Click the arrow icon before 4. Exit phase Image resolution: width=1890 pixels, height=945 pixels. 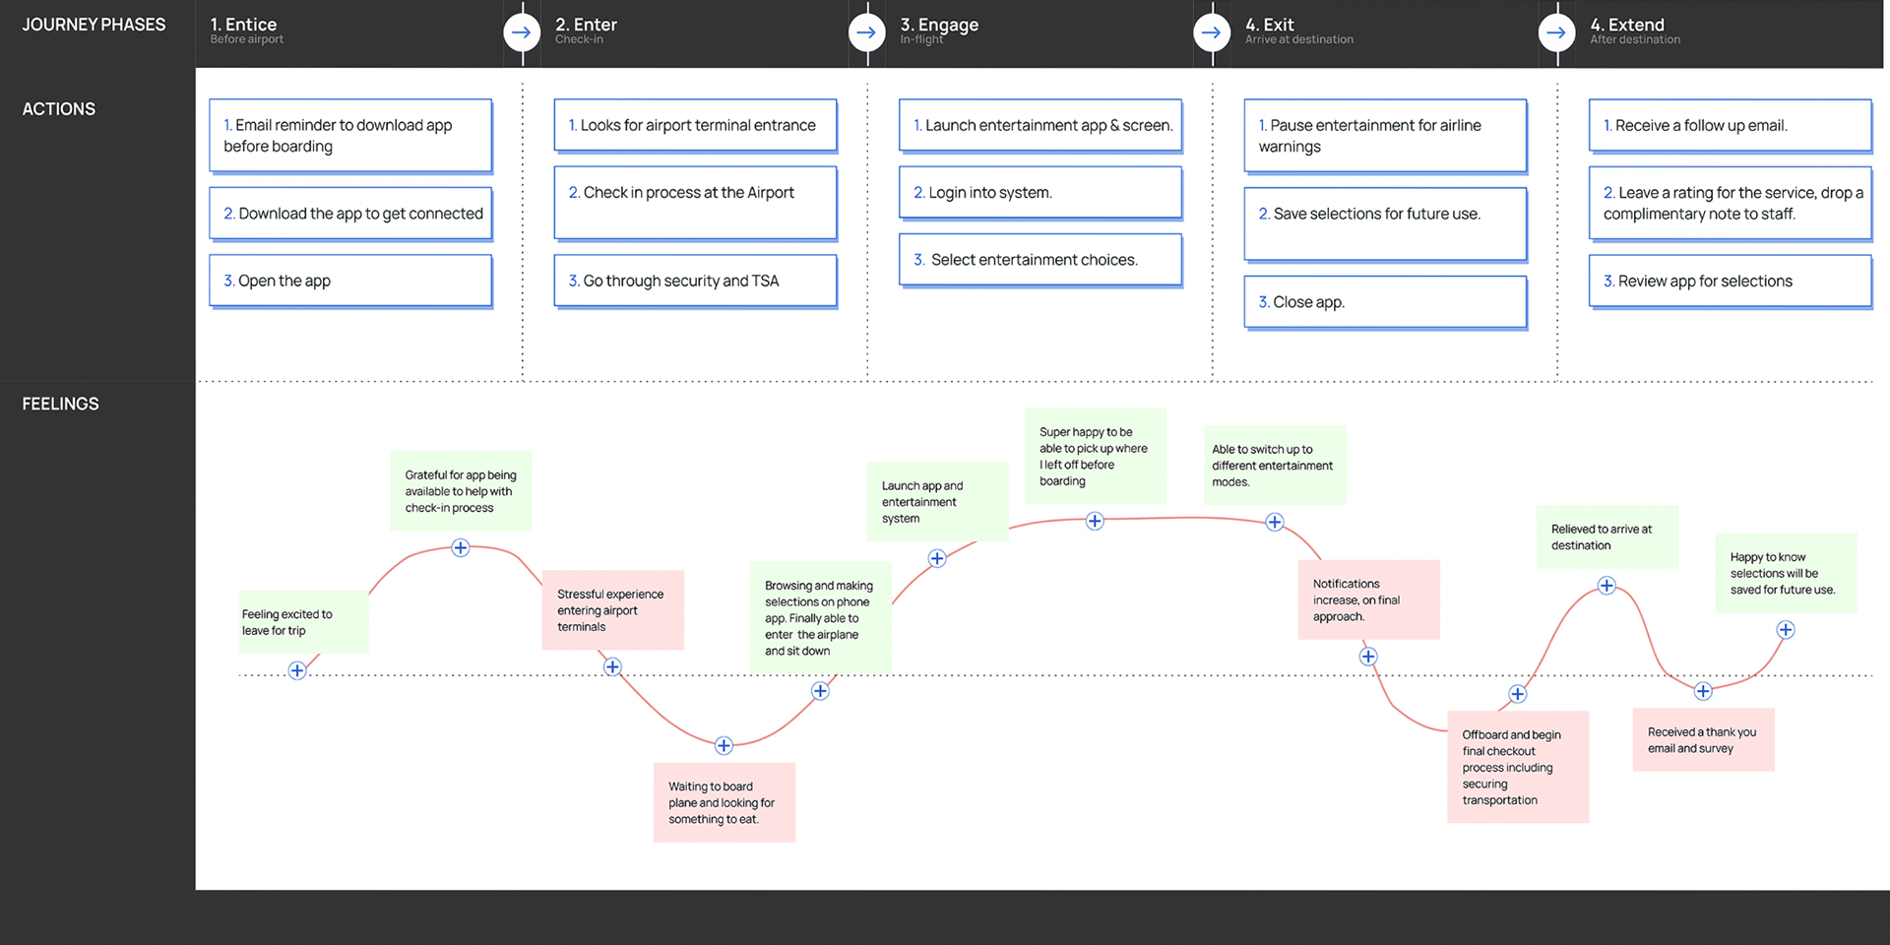(1212, 32)
